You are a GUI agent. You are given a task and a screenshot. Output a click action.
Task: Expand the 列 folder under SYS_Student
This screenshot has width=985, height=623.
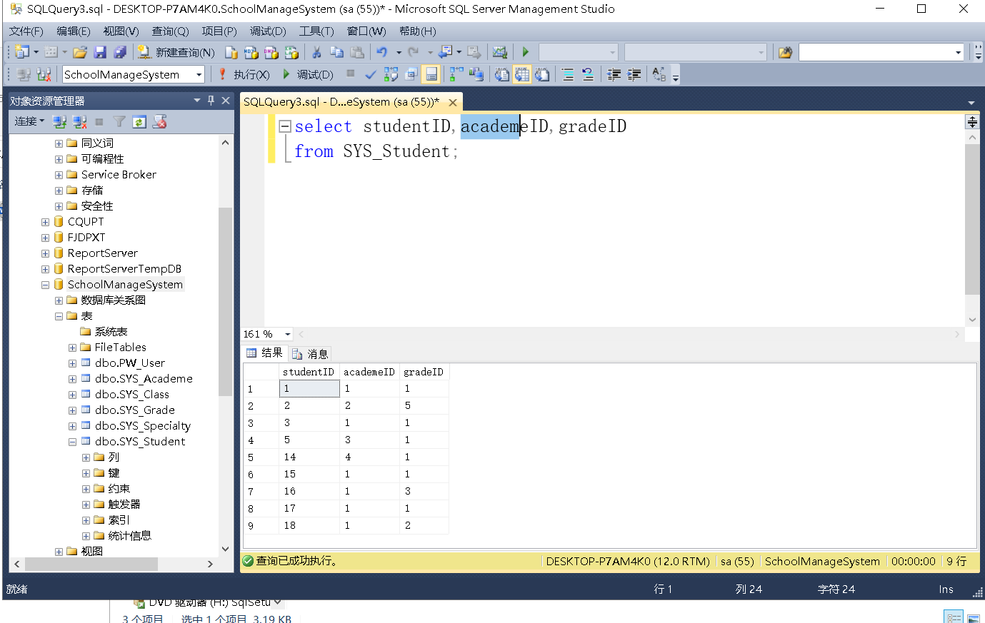tap(86, 457)
